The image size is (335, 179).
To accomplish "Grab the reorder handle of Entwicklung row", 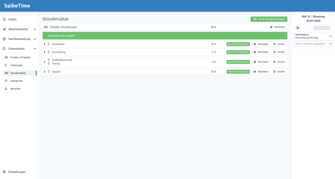I will pyautogui.click(x=45, y=52).
